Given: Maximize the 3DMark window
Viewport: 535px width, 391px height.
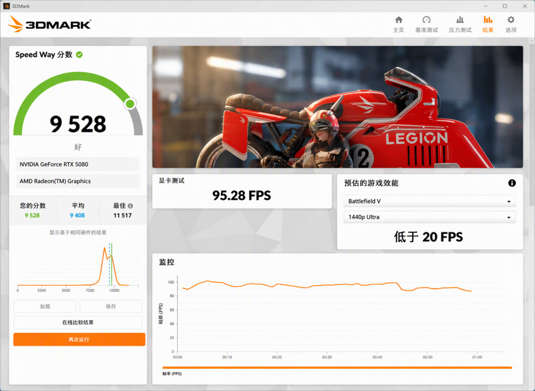Looking at the screenshot, I should [505, 6].
